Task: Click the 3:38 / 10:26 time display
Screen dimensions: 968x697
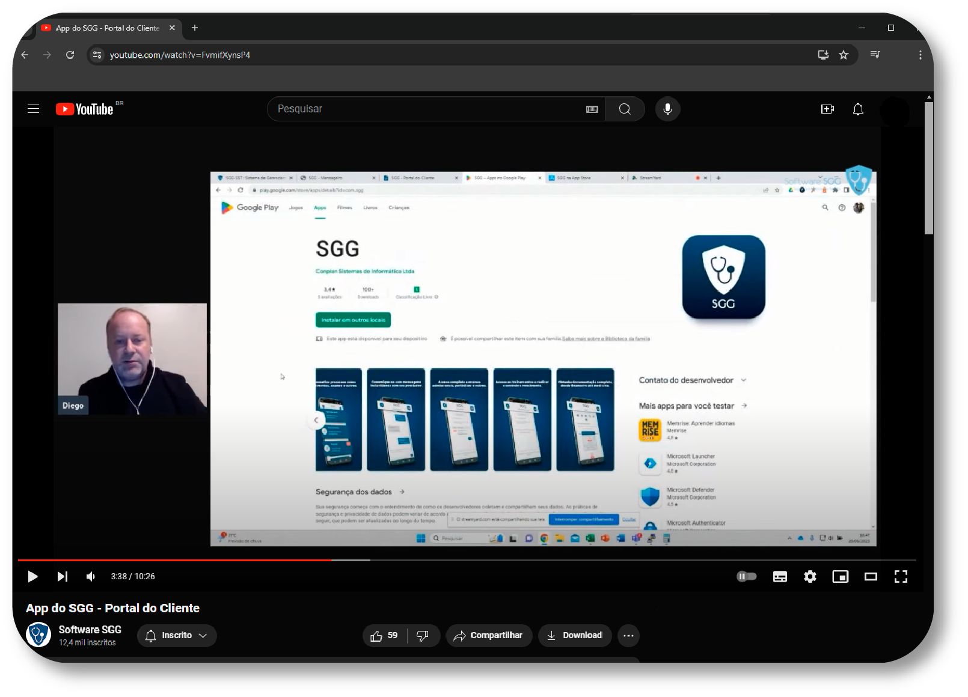Action: (x=133, y=576)
